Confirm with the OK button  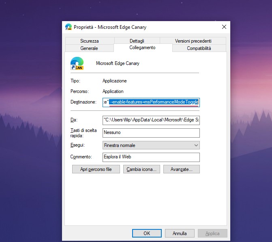pyautogui.click(x=147, y=233)
